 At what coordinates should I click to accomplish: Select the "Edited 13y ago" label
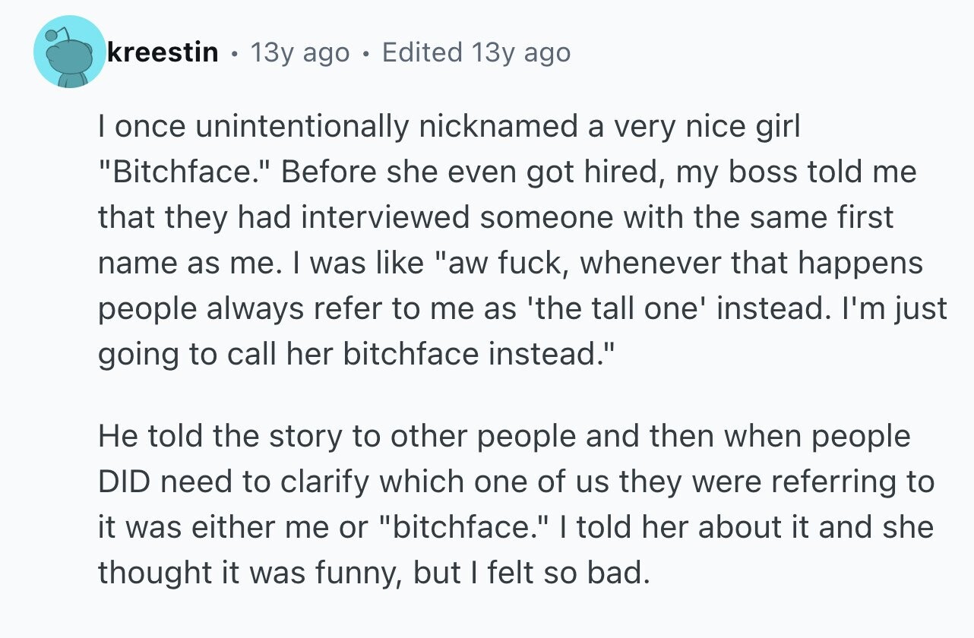[476, 52]
